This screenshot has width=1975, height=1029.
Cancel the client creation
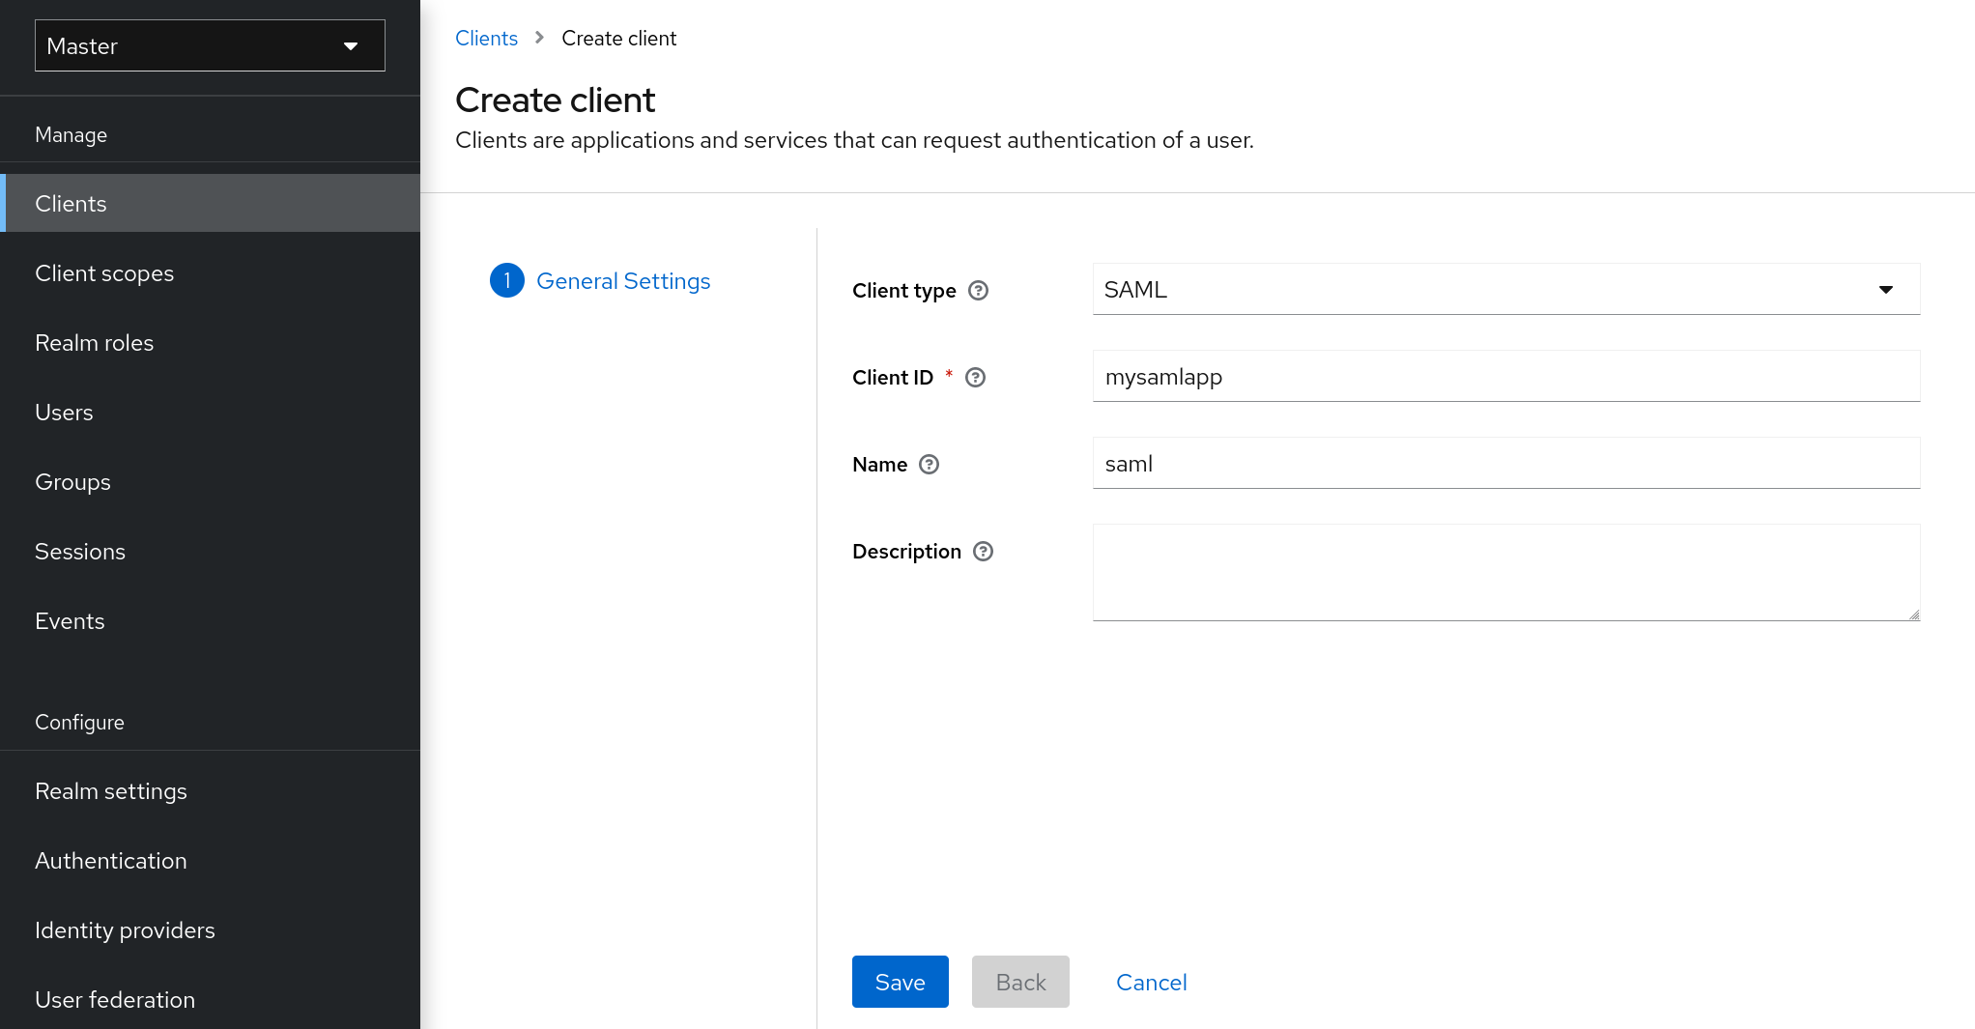pyautogui.click(x=1151, y=982)
